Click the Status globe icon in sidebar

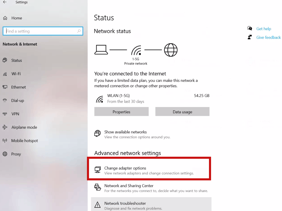[5, 60]
